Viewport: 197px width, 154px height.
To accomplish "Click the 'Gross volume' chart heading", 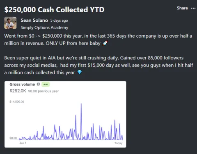I will click(x=22, y=84).
